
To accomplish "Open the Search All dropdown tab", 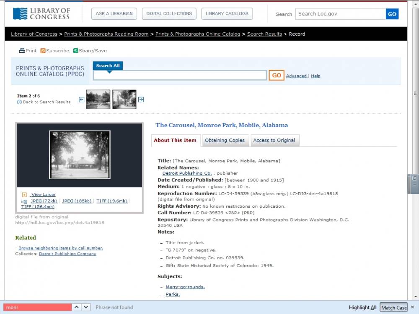I will [x=108, y=66].
